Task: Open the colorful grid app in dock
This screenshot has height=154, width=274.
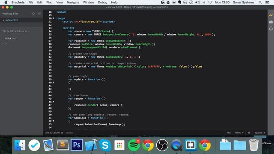Action: coord(119,145)
